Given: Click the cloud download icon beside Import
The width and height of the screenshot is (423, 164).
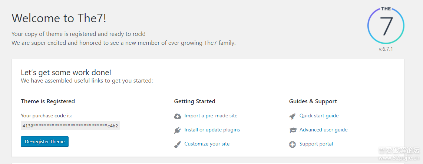Looking at the screenshot, I should pyautogui.click(x=178, y=116).
